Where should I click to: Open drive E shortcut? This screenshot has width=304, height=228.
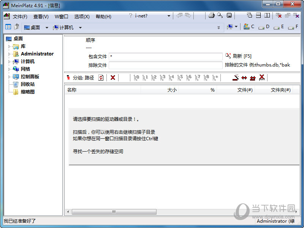[279, 27]
